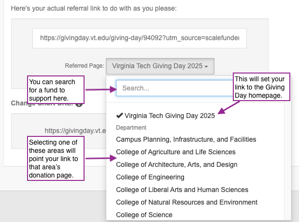299x222 pixels.
Task: Click the short URL givingday.vt.e text
Action: (x=75, y=131)
